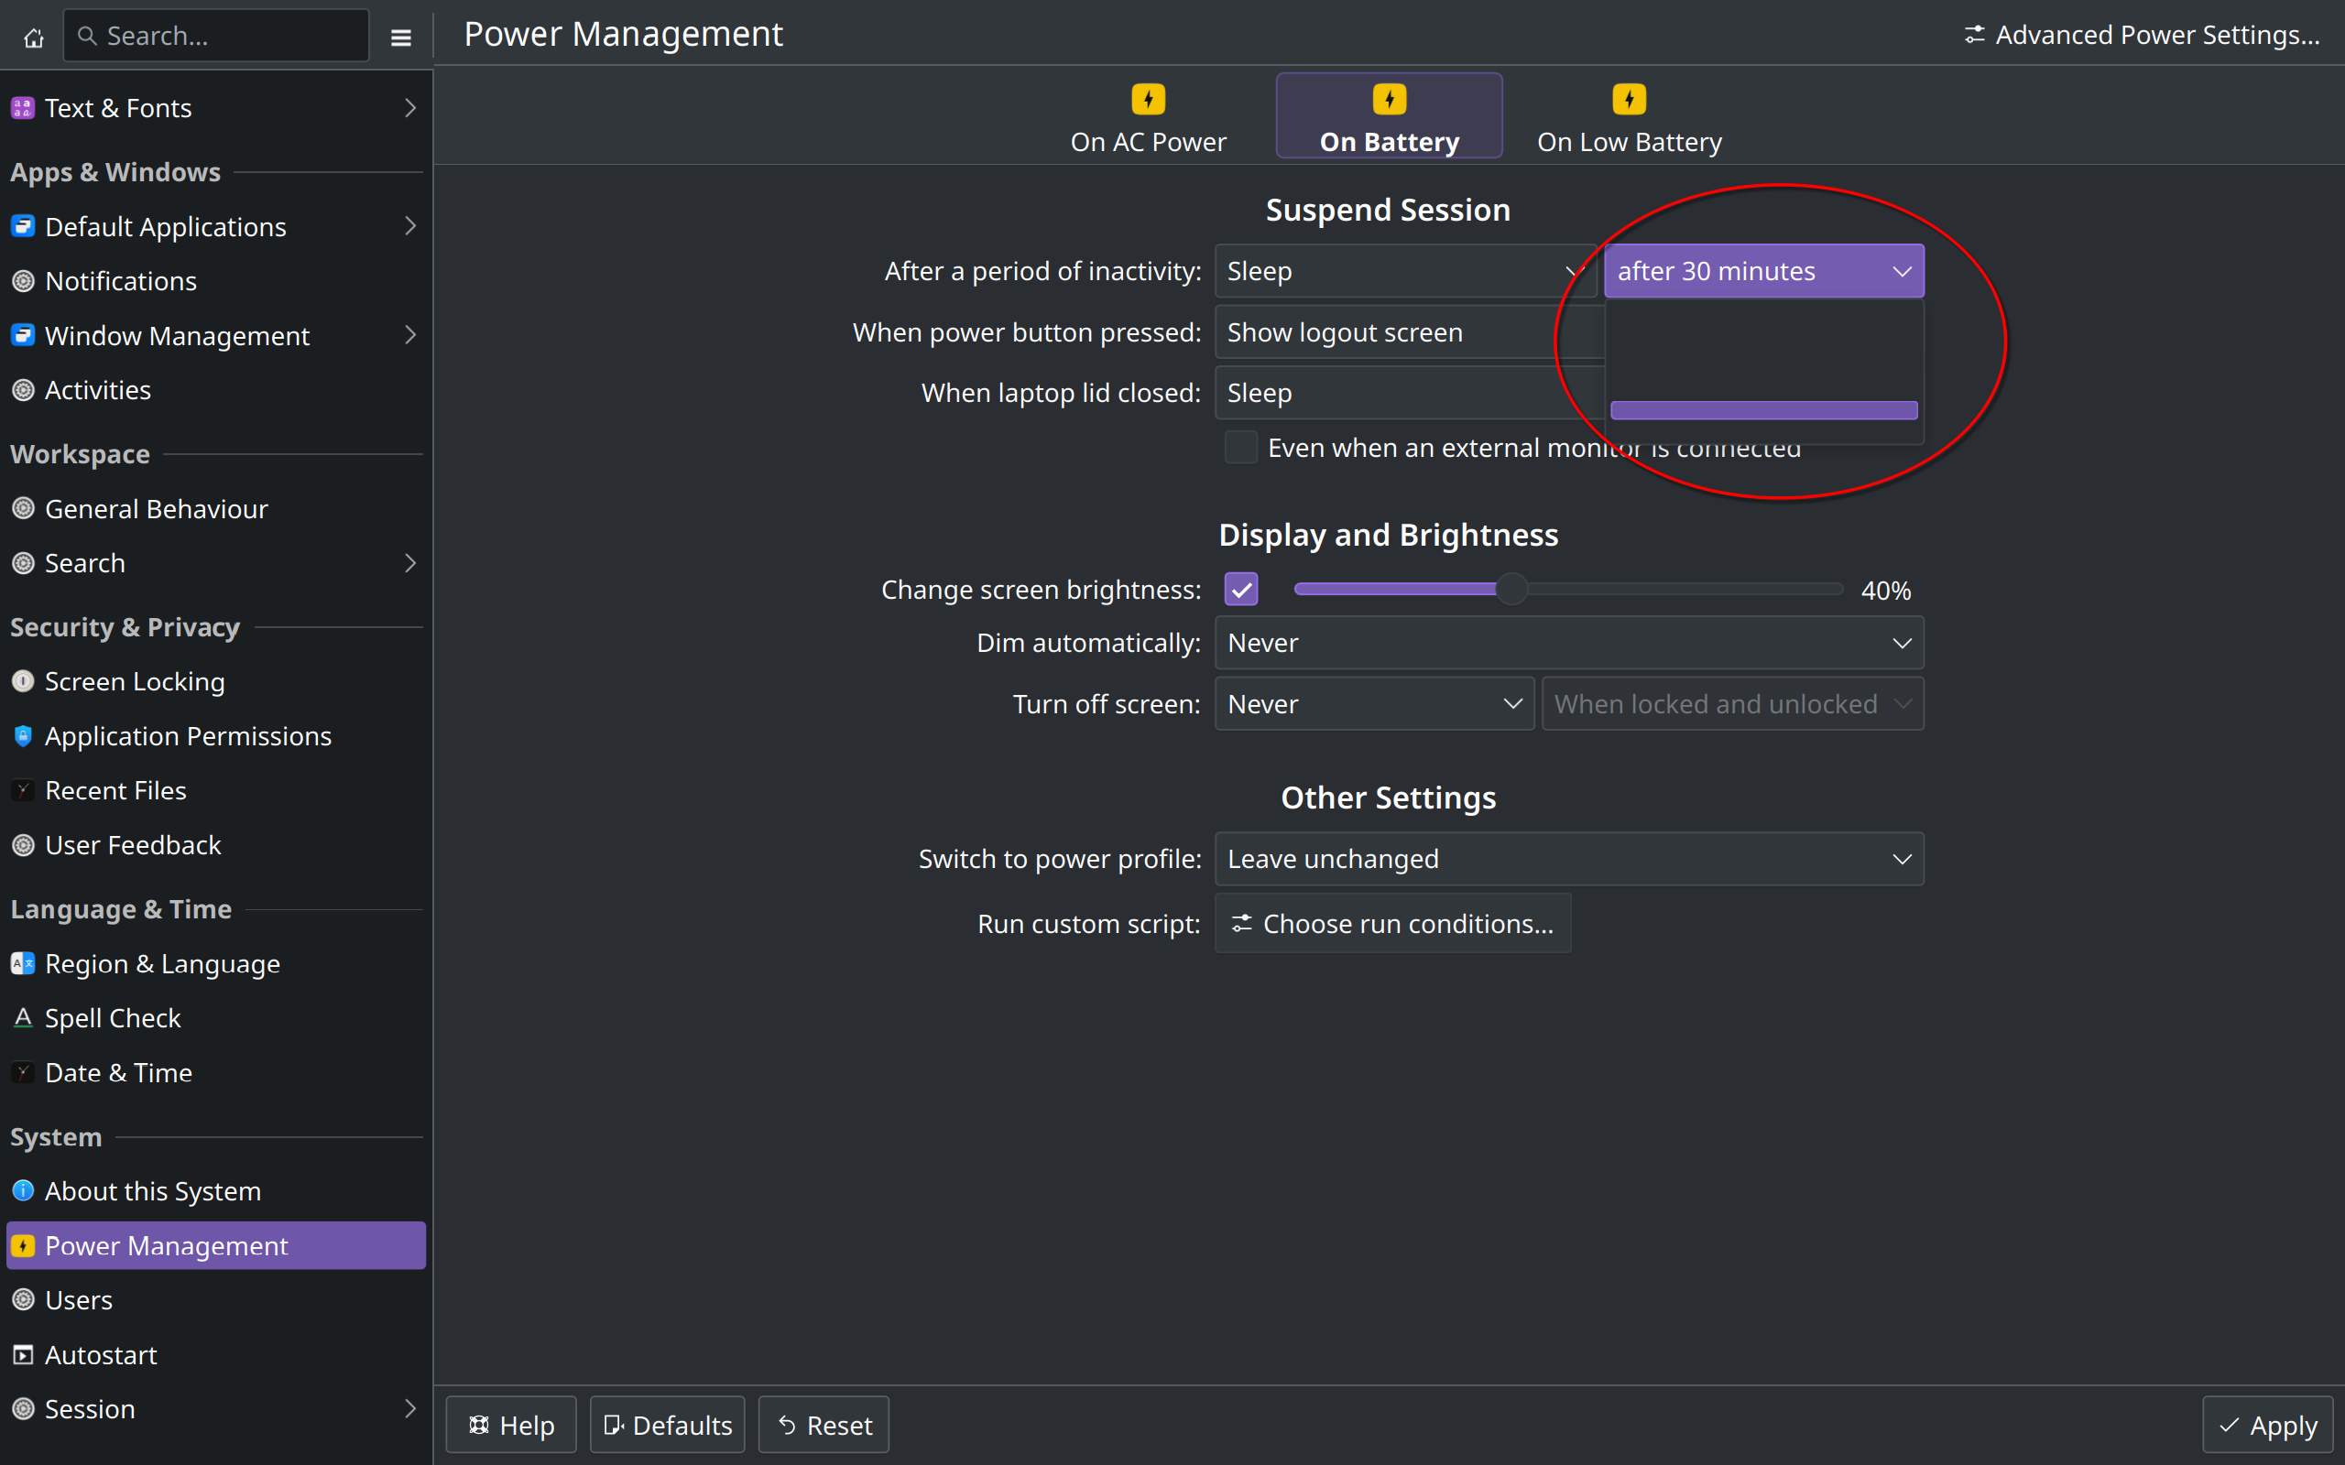Uncheck the Change screen brightness checkbox
The image size is (2345, 1465).
pyautogui.click(x=1240, y=589)
